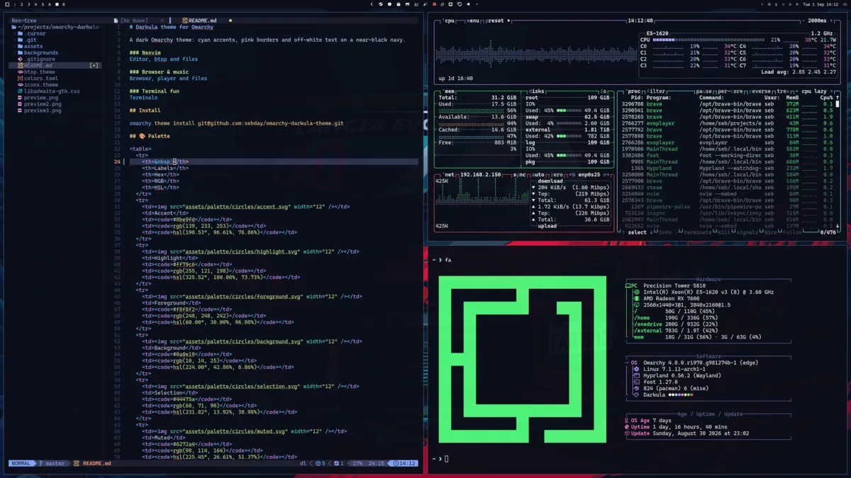Click the README.md markdown icon in Neo-tree
This screenshot has width=851, height=478.
tap(21, 65)
